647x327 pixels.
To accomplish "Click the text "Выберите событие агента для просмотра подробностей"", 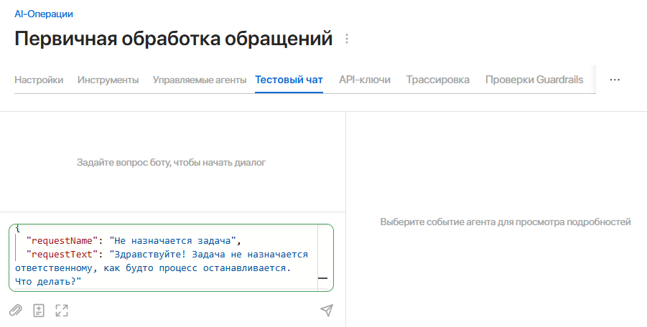I will coord(506,222).
